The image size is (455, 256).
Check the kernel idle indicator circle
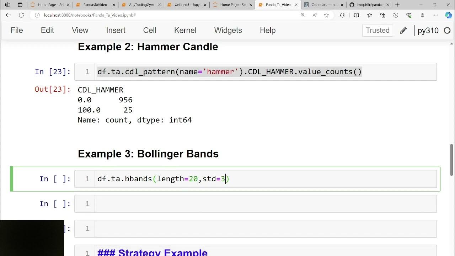(x=447, y=31)
